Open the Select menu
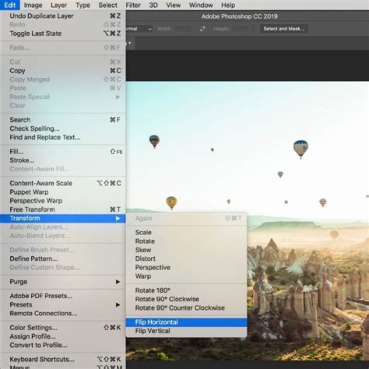The height and width of the screenshot is (369, 369). [108, 5]
